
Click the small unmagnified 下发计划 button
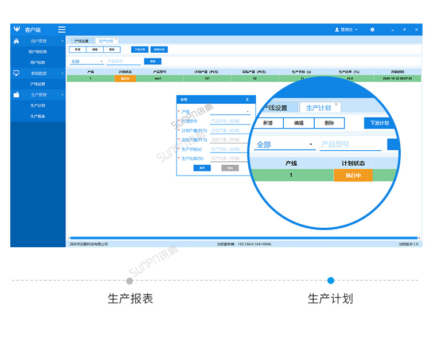[x=140, y=49]
